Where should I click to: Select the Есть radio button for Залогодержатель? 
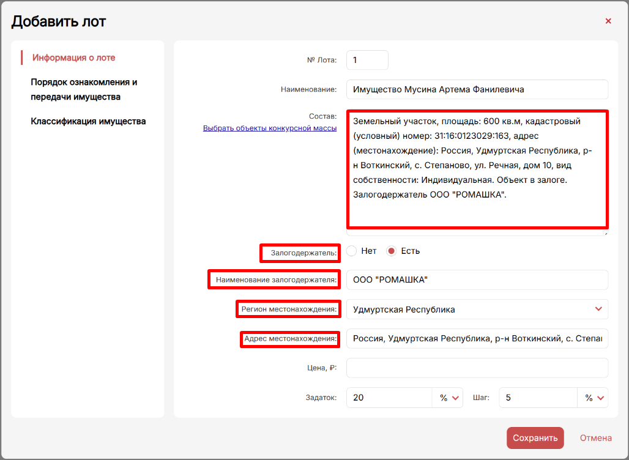392,251
